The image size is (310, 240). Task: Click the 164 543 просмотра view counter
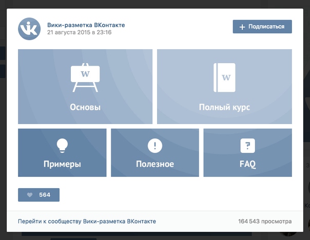click(265, 221)
